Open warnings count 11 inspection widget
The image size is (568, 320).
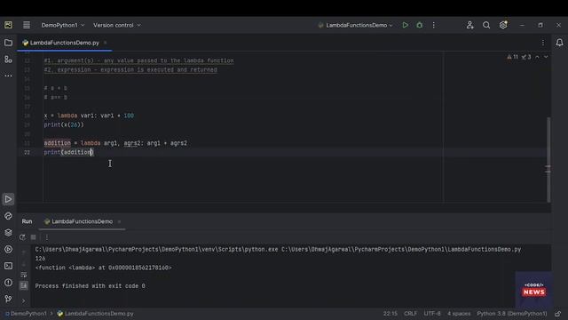pos(513,57)
